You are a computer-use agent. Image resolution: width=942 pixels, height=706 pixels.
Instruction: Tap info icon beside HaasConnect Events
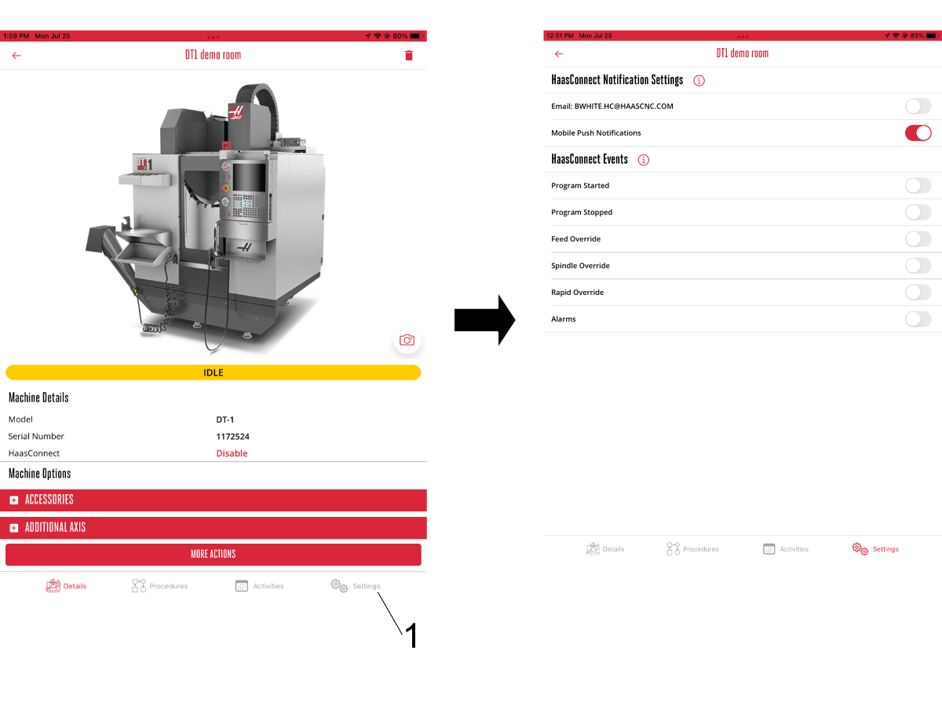point(644,160)
